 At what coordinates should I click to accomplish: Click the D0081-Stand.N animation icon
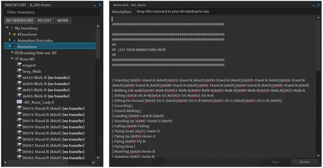tap(19, 151)
